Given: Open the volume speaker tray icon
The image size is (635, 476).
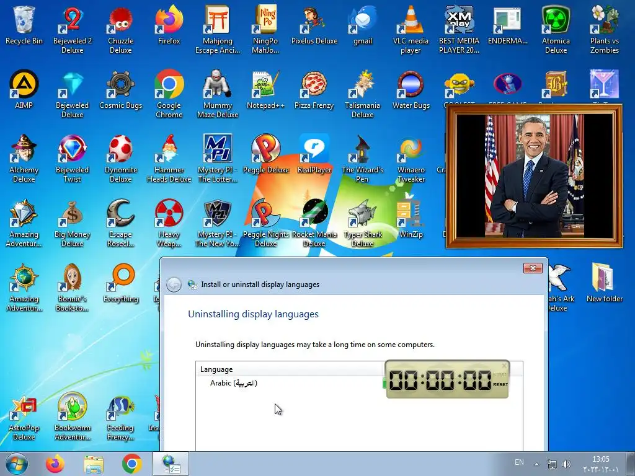Looking at the screenshot, I should click(x=567, y=464).
